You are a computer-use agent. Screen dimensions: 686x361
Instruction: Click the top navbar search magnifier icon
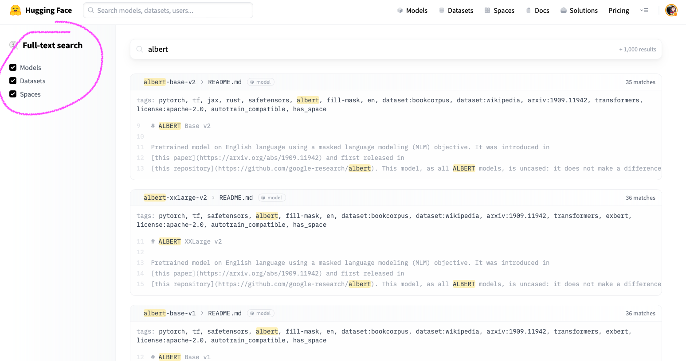(x=91, y=10)
